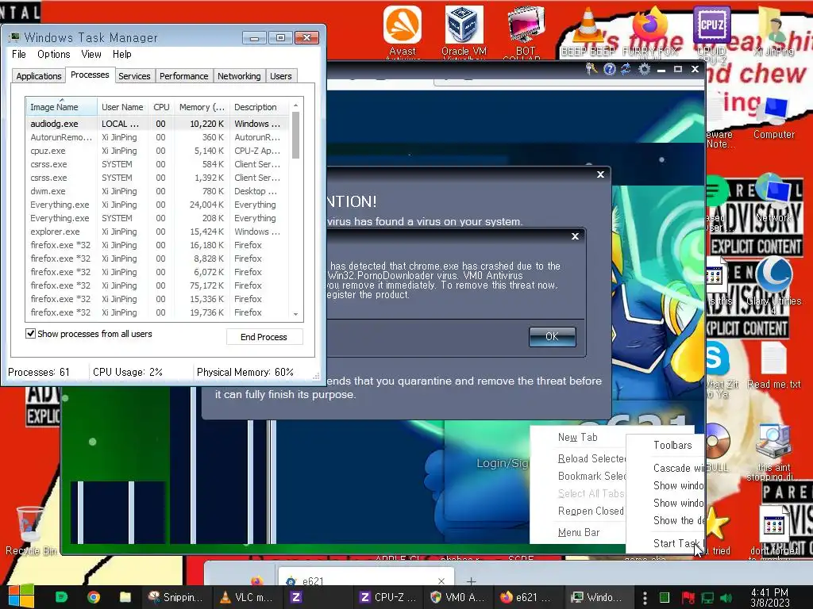The image size is (813, 609).
Task: Click the volume speaker tray icon
Action: [x=726, y=598]
